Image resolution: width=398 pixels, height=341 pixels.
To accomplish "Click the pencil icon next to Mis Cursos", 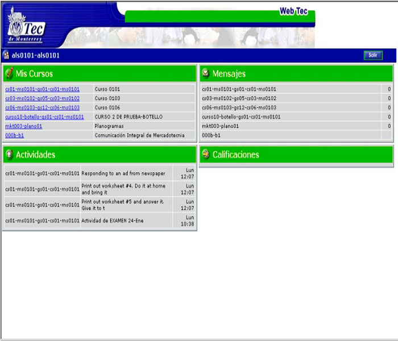I will tap(9, 73).
